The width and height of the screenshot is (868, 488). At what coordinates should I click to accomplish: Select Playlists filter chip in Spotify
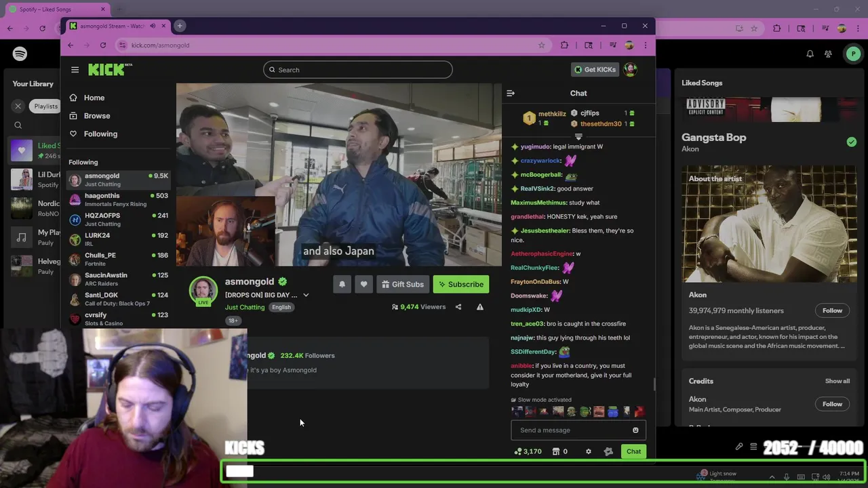click(46, 106)
